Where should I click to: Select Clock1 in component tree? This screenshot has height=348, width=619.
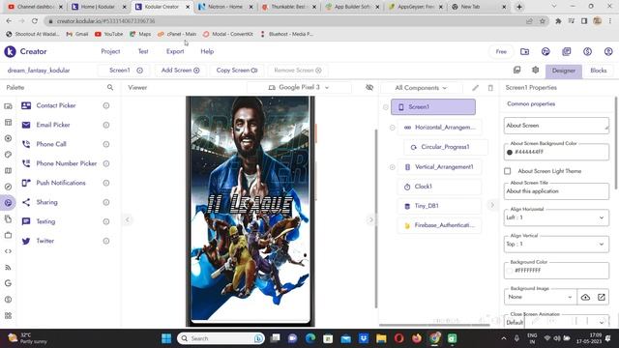[439, 187]
